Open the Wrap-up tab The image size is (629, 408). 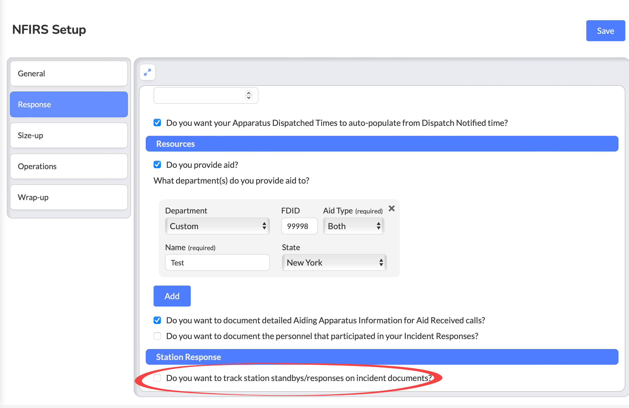(69, 197)
